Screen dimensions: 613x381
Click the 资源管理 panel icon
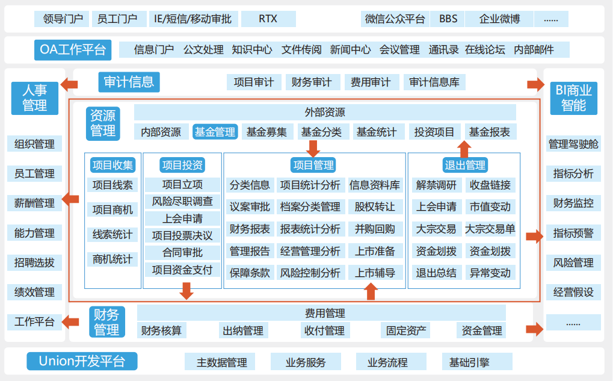[x=103, y=123]
